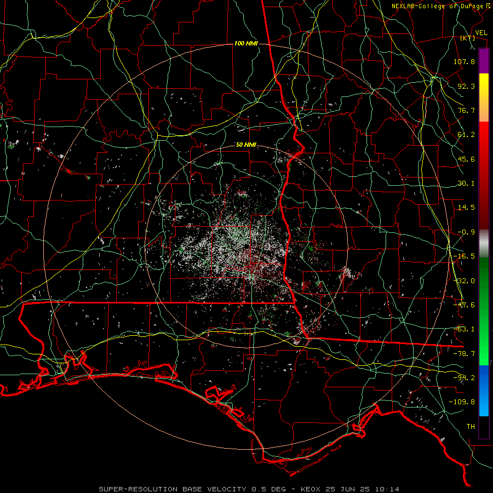Select the -78.7 velocity scale value

coord(464,354)
